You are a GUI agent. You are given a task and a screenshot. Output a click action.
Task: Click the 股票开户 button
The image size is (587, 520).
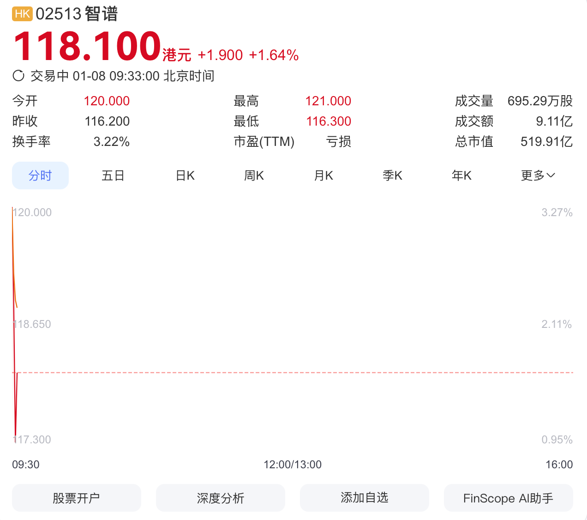pyautogui.click(x=76, y=498)
